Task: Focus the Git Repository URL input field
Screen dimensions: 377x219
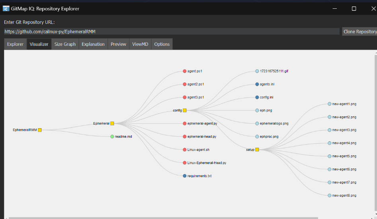Action: [172, 32]
